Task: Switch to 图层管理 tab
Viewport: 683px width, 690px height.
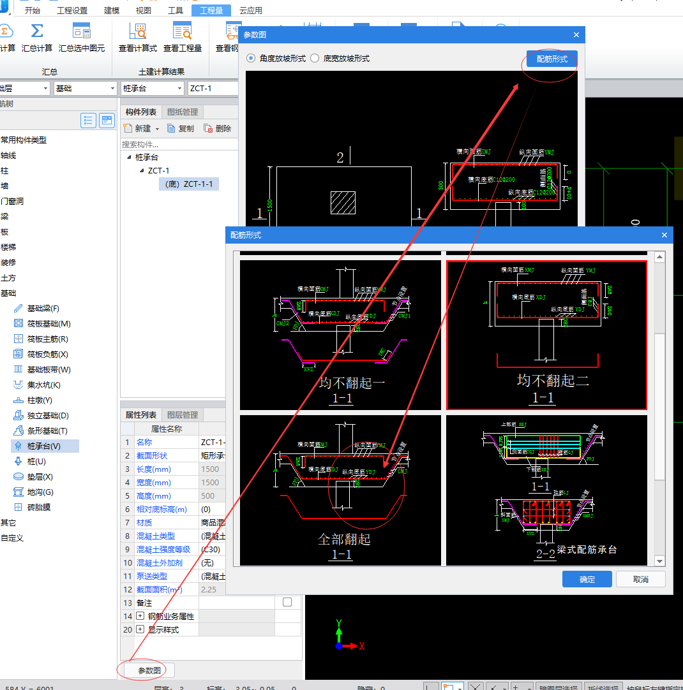Action: [183, 415]
